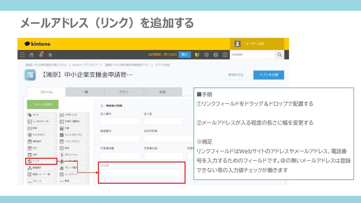361x203 pixels.
Task: Click the search magnifier button
Action: tap(280, 55)
